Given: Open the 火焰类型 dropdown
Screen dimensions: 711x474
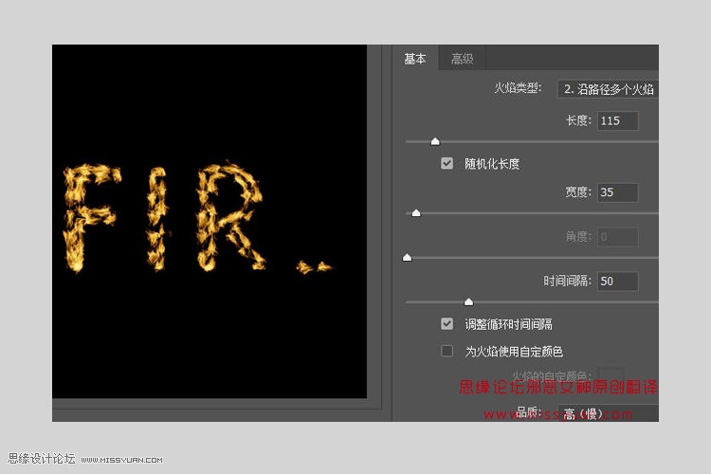Looking at the screenshot, I should [608, 89].
